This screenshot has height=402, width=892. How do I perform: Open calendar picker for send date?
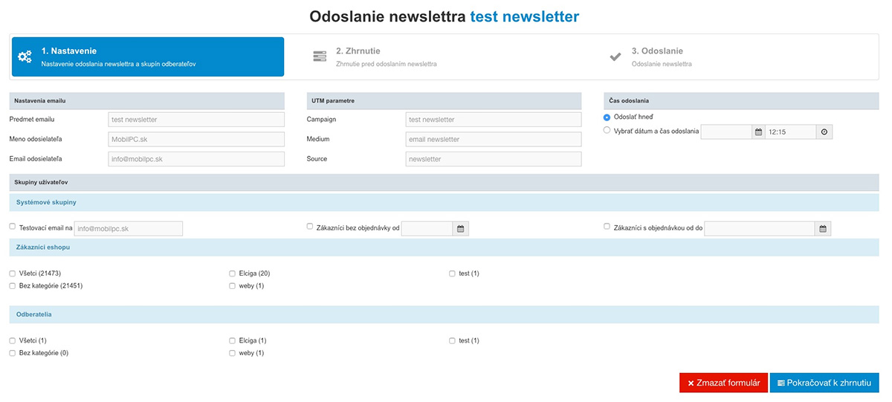click(x=758, y=132)
